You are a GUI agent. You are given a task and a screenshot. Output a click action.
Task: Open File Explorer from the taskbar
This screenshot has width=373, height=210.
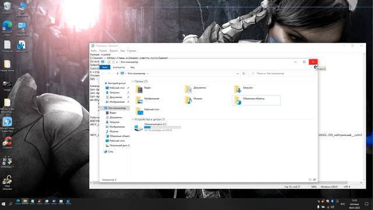coord(25,202)
